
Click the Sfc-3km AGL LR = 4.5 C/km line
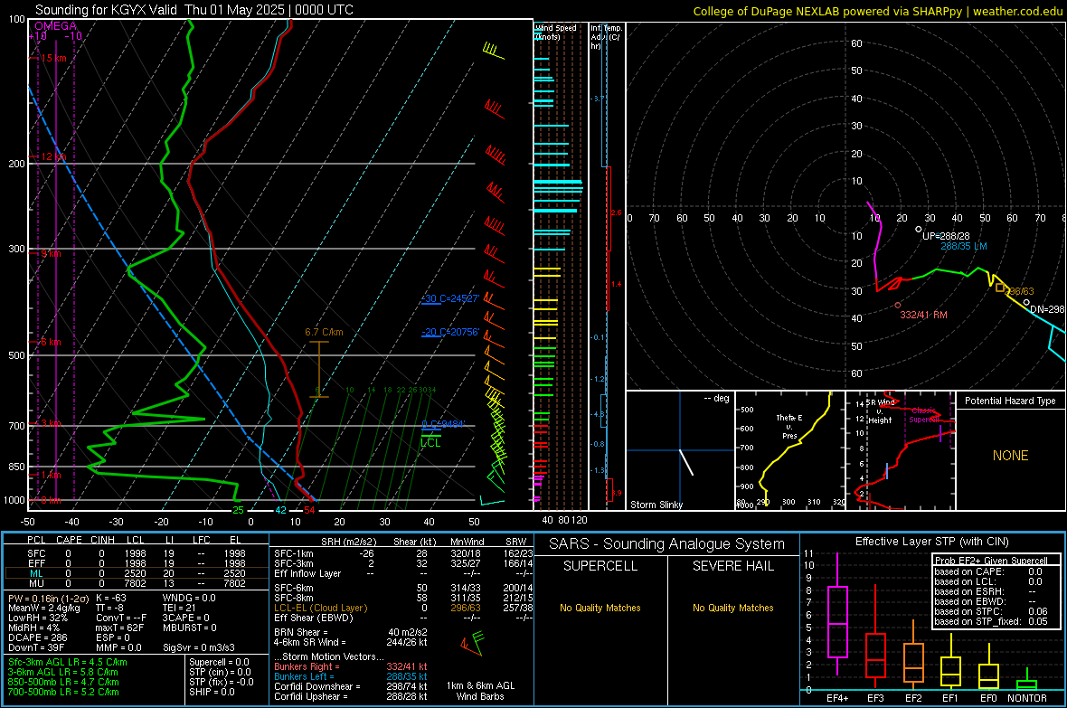coord(68,662)
